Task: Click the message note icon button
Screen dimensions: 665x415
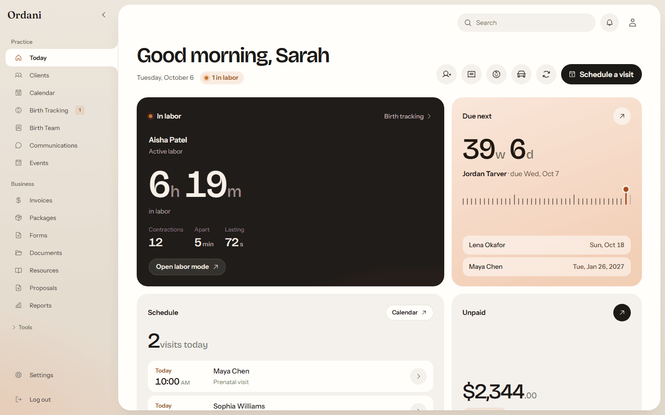Action: (472, 74)
